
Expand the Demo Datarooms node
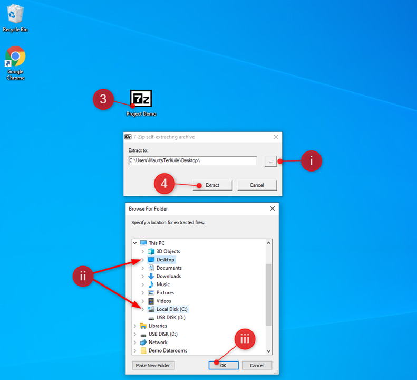click(x=135, y=350)
